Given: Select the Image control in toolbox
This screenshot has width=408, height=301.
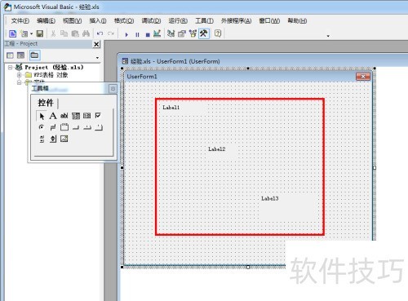Looking at the screenshot, I should pos(64,139).
